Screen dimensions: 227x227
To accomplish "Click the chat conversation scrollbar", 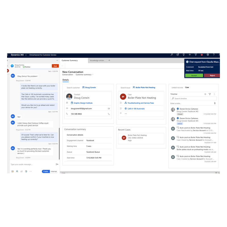I will (x=59, y=144).
